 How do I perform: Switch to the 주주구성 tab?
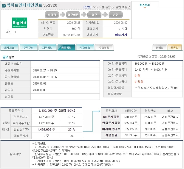pos(29,47)
